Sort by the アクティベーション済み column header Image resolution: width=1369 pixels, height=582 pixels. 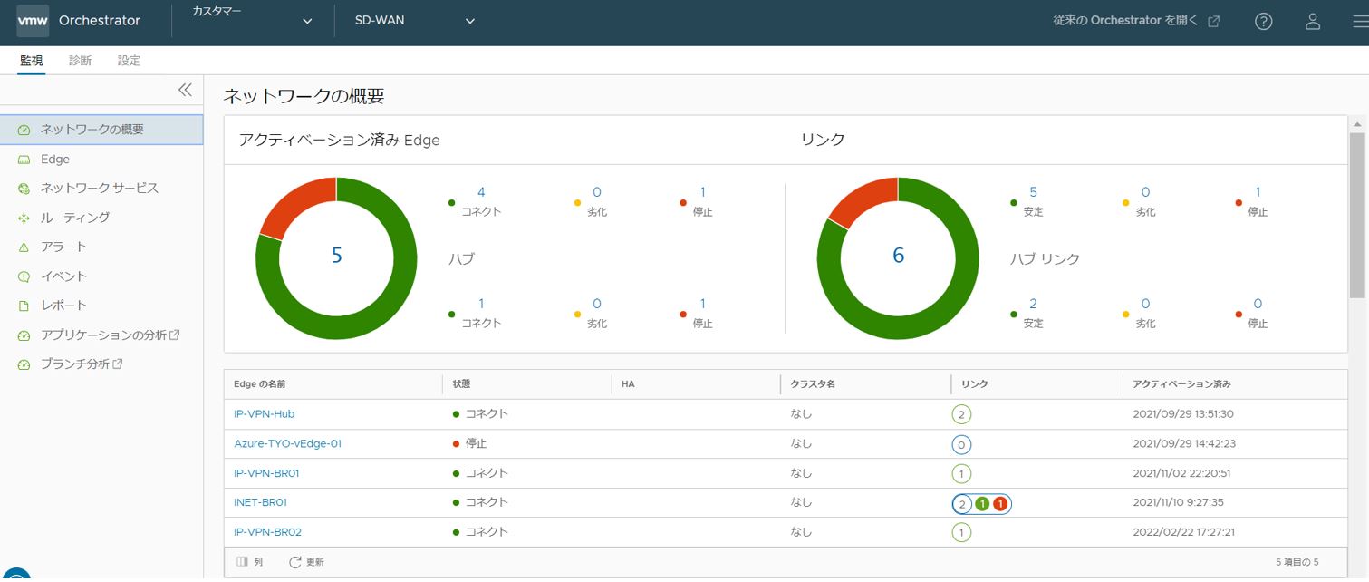pyautogui.click(x=1182, y=384)
